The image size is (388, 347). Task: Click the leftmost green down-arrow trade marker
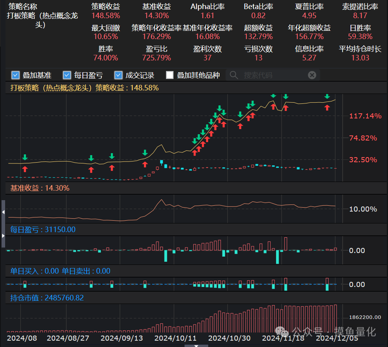click(25, 158)
